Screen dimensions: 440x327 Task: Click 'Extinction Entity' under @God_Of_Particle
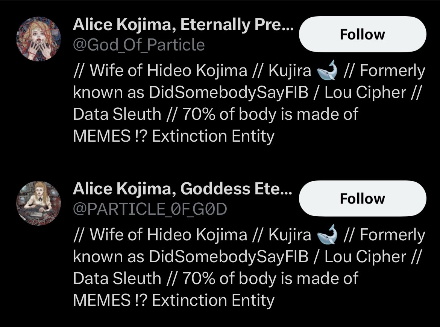coord(213,136)
